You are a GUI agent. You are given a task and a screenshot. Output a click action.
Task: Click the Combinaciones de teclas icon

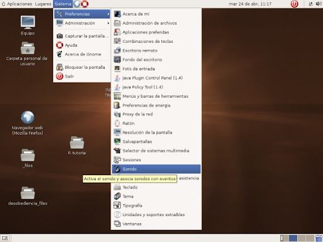(117, 41)
